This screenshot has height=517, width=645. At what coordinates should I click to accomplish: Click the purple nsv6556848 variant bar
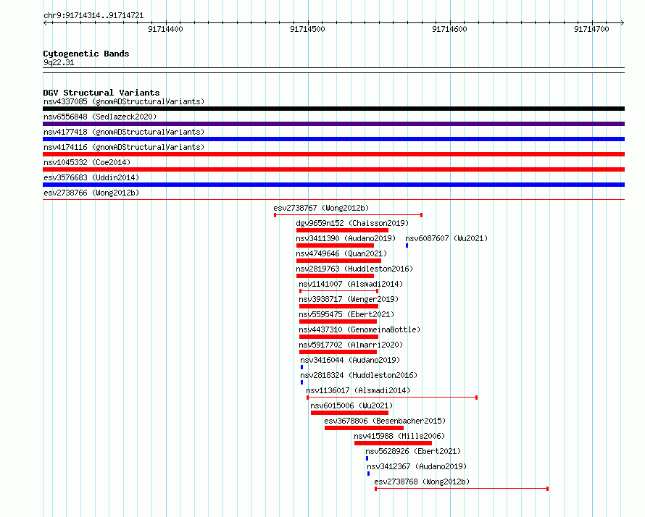(x=333, y=124)
